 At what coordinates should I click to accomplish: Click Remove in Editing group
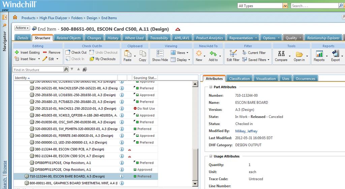pos(52,52)
